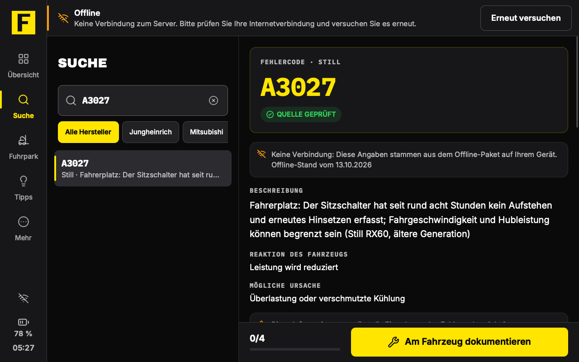This screenshot has width=579, height=362.
Task: Click Am Fahrzeug dokumentieren button
Action: pos(460,342)
